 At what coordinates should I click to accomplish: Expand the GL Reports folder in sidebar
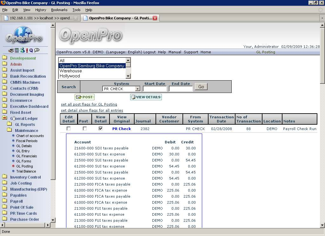pos(10,124)
